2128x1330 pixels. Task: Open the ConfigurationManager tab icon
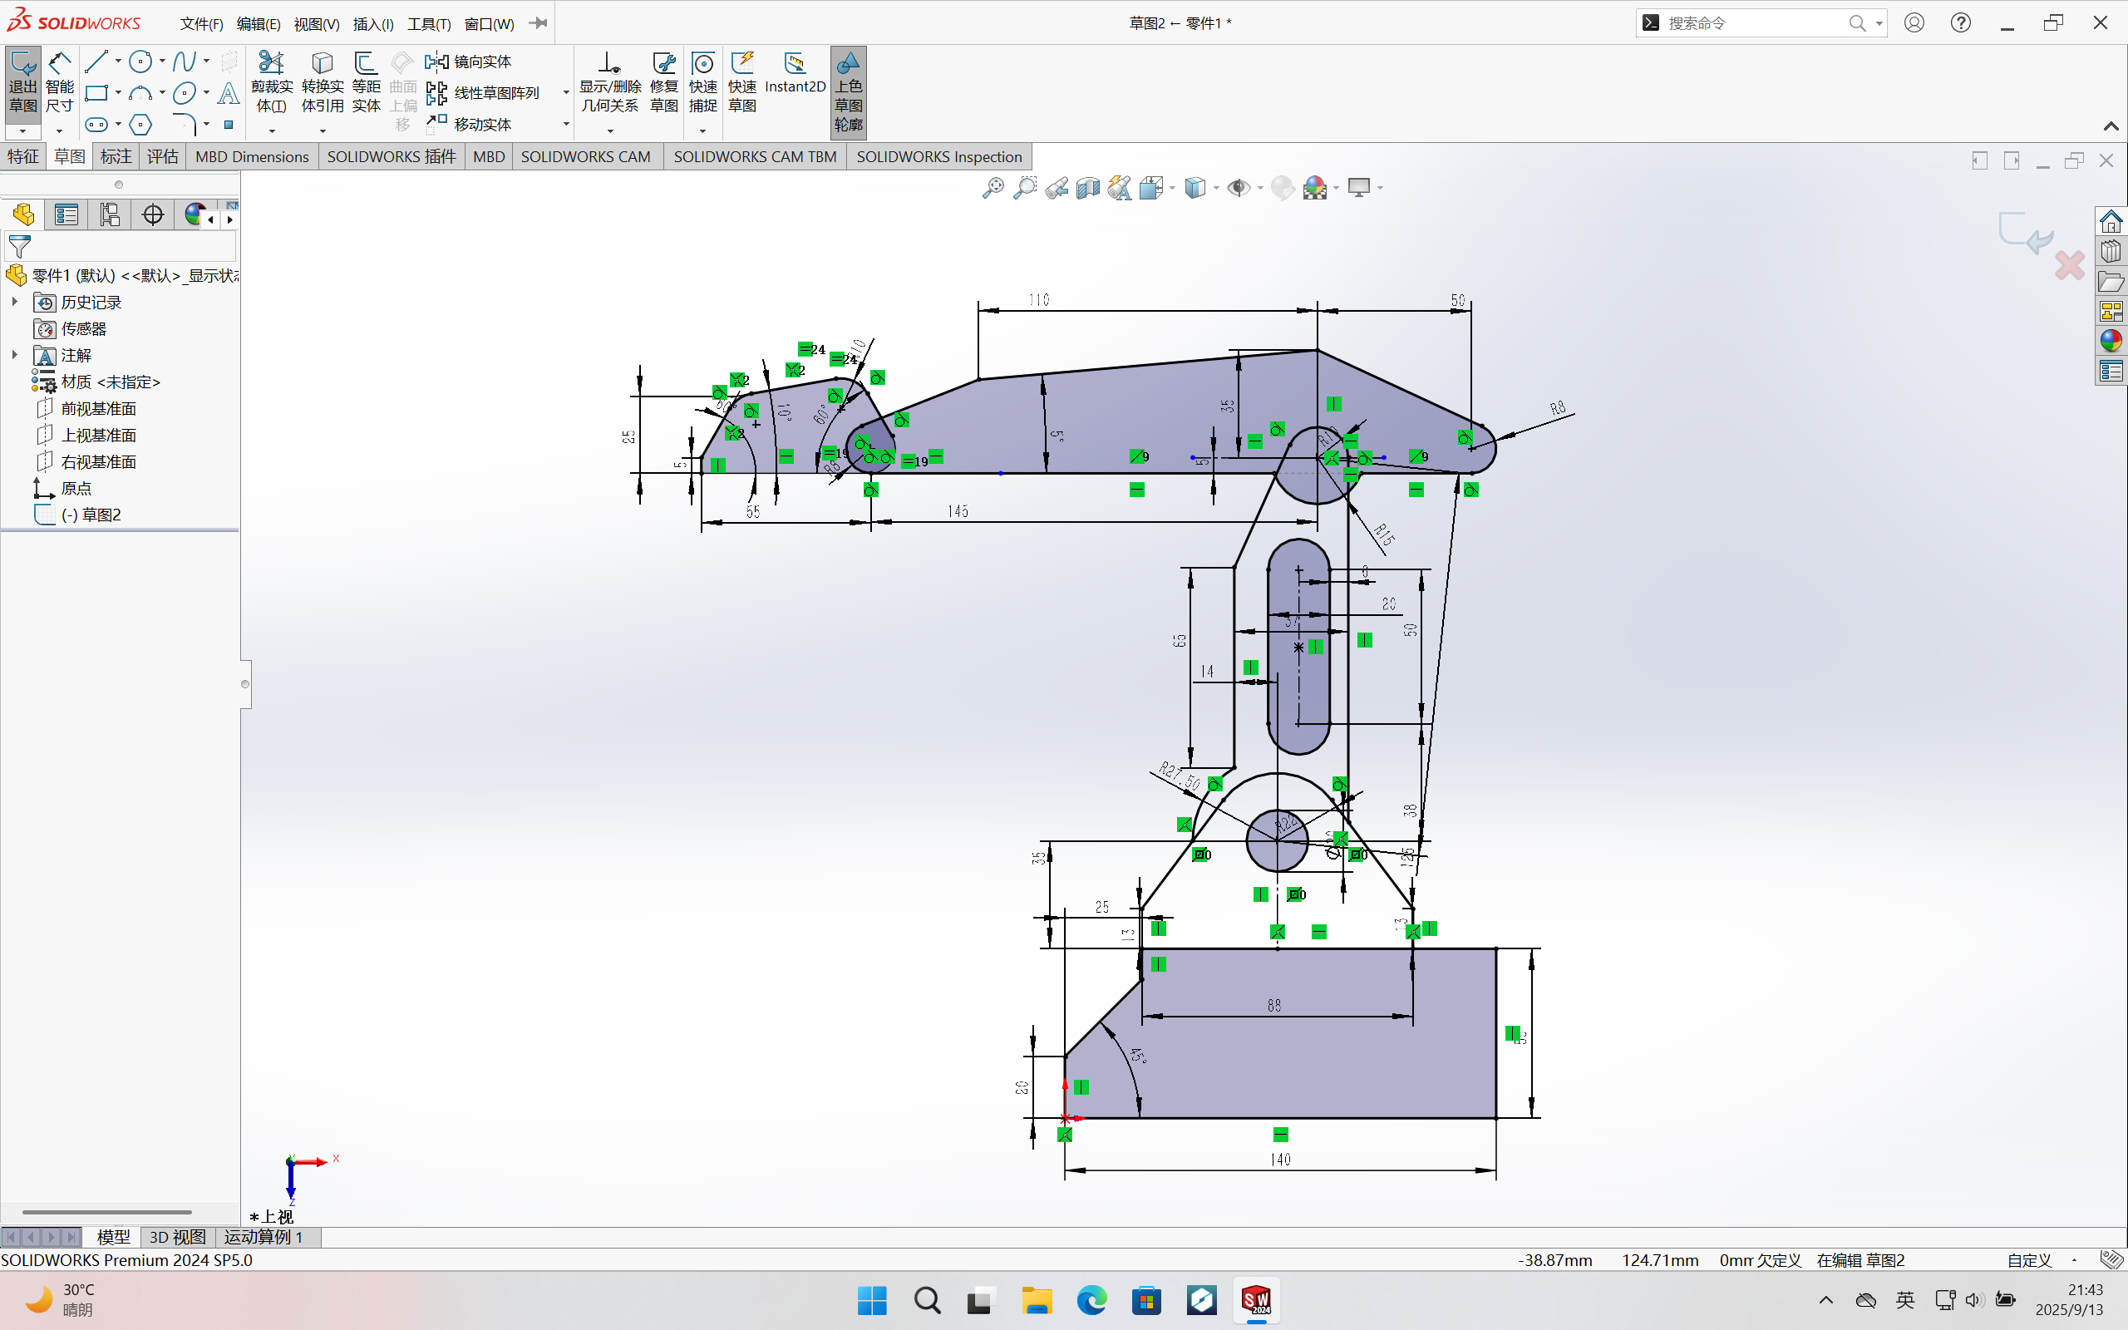[109, 214]
